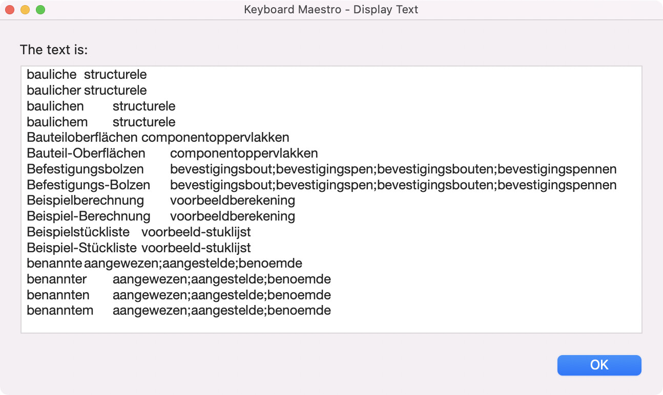Click the word 'Befestigungsbolzen'
This screenshot has width=663, height=395.
85,169
